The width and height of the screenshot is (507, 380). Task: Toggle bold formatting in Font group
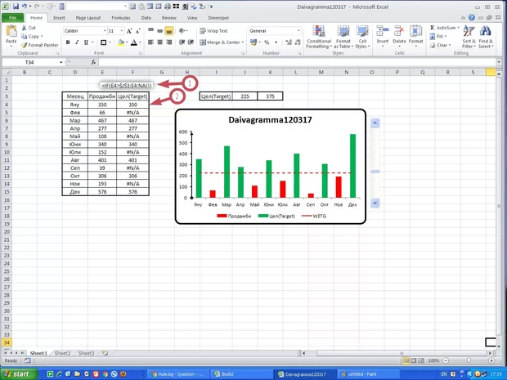click(67, 42)
